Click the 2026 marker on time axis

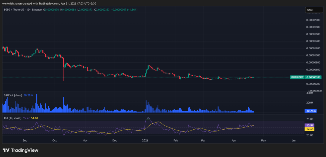click(146, 140)
